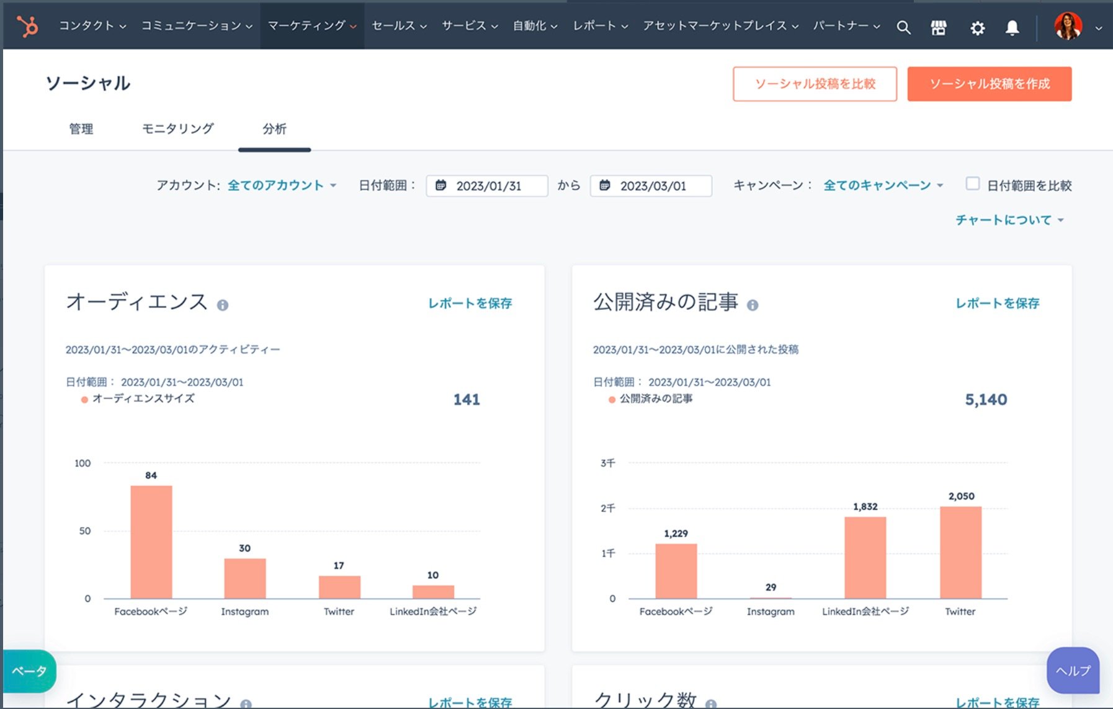Enable the 日付範囲を比較 checkbox
Viewport: 1113px width, 709px height.
[x=972, y=184]
